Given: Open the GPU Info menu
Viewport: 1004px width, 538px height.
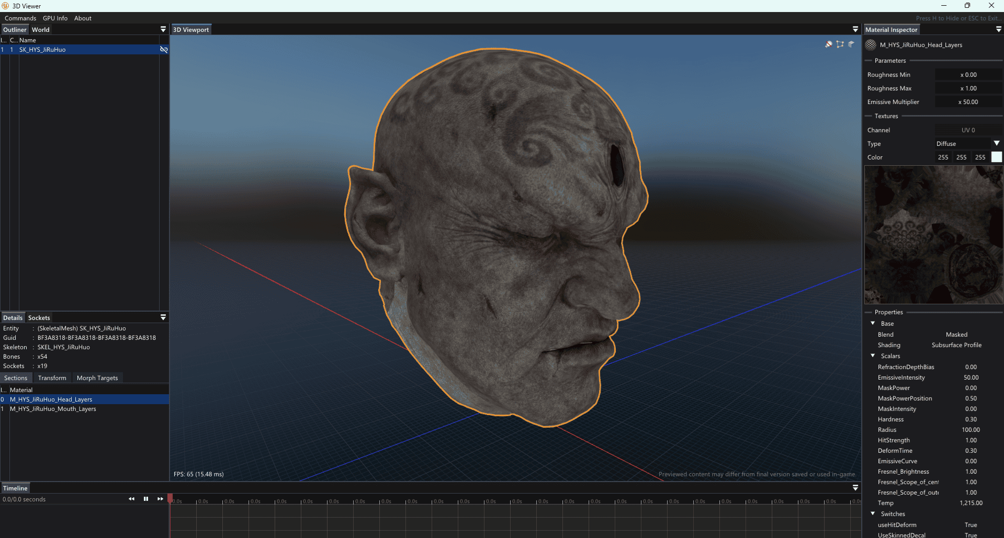Looking at the screenshot, I should pos(55,18).
